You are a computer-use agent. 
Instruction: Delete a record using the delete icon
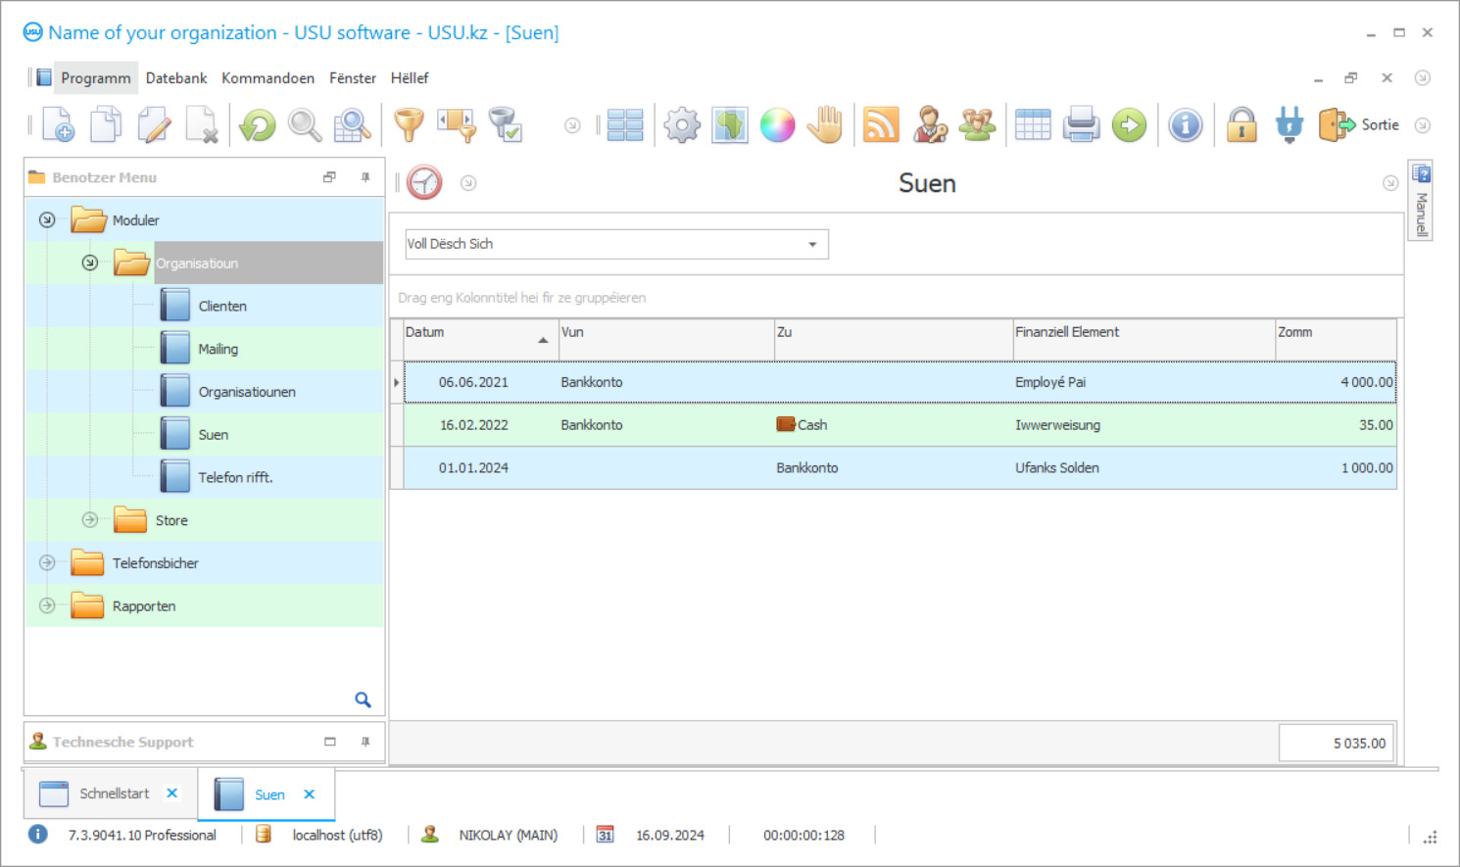203,124
